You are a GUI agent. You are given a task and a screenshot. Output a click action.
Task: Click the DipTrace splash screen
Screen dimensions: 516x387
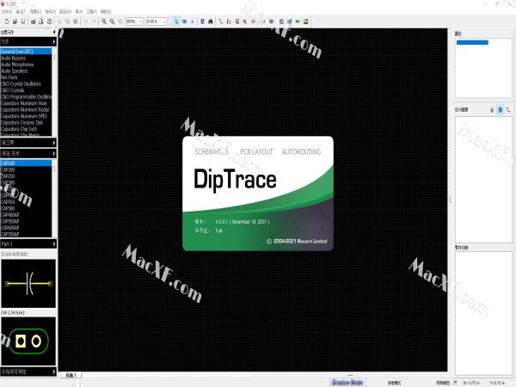pos(258,193)
